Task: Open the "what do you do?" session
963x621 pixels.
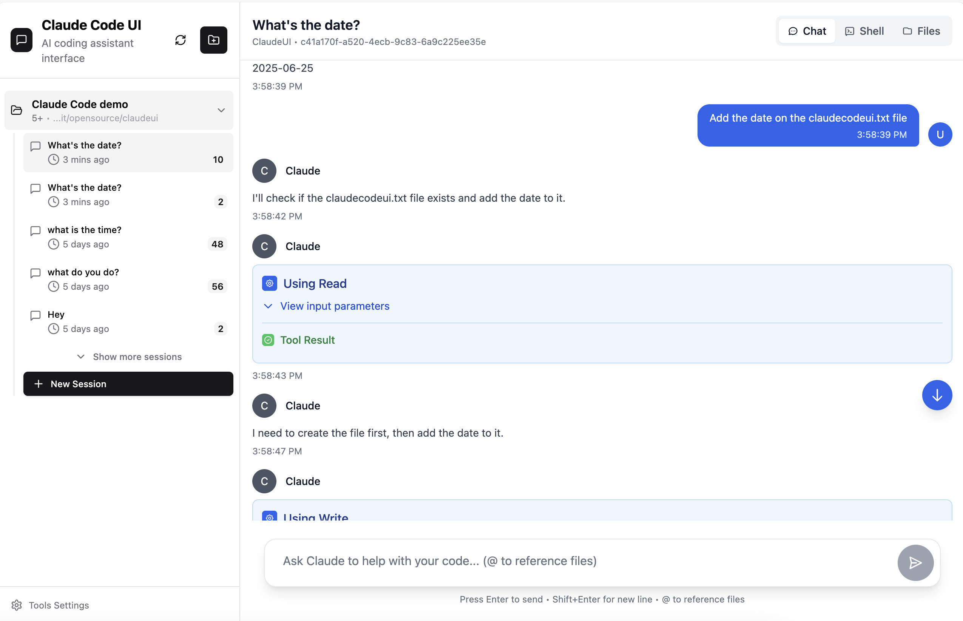Action: click(83, 272)
